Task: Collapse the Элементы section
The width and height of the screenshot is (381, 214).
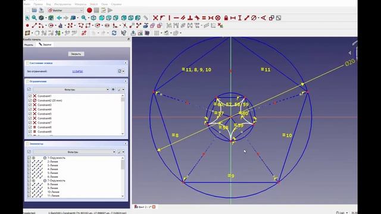Action: [x=126, y=144]
